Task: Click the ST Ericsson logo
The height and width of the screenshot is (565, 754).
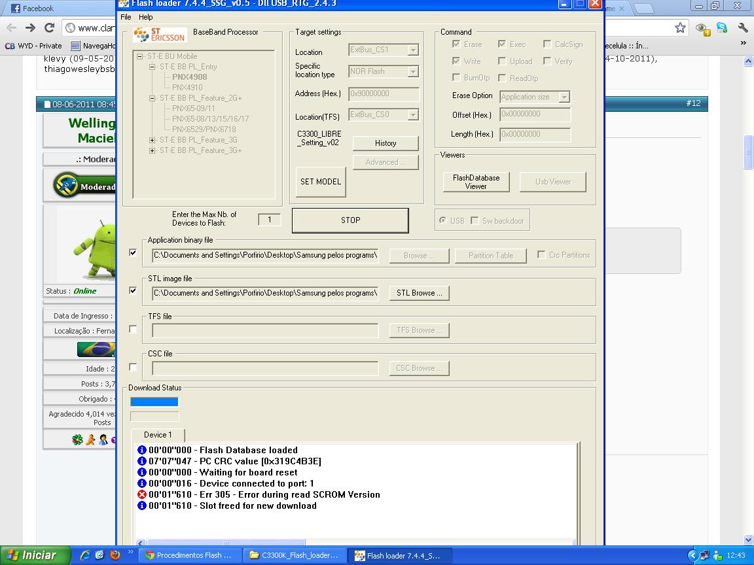Action: coord(160,35)
